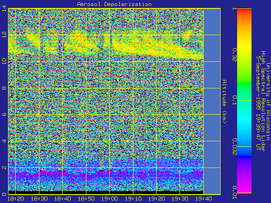Viewport: 271px width, 203px height.
Task: Pick the red region of the colorbar
Action: pos(244,11)
